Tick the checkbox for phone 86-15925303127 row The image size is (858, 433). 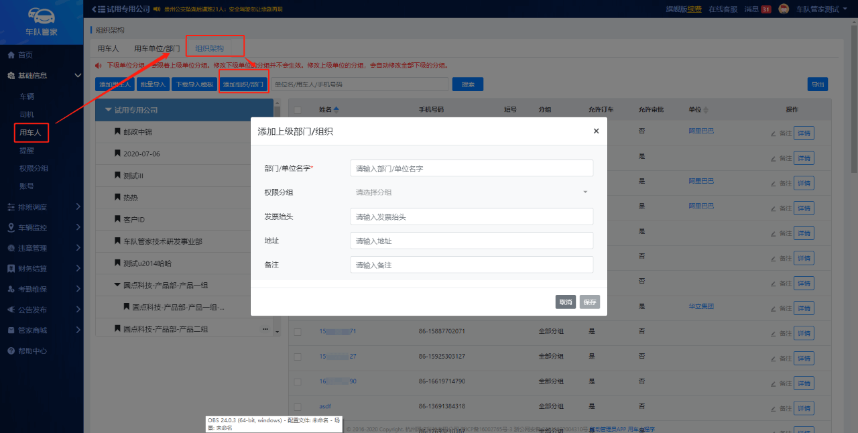point(298,356)
